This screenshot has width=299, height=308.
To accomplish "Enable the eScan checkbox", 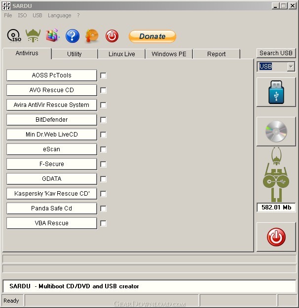I will pyautogui.click(x=103, y=149).
